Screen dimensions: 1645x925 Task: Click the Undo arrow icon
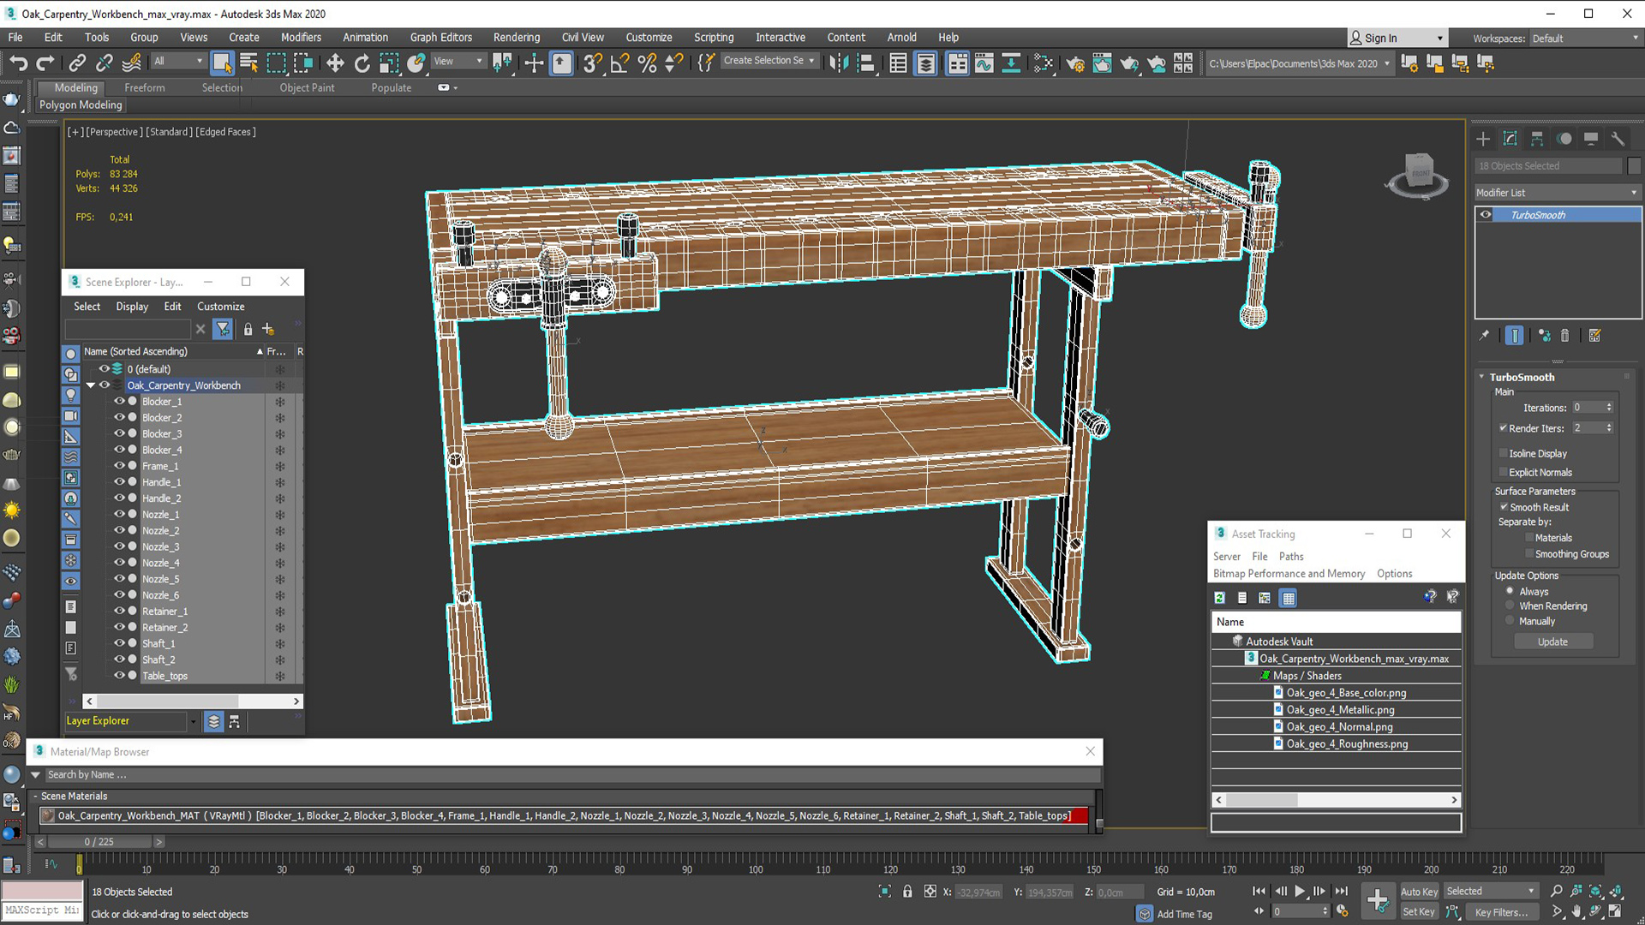(18, 63)
